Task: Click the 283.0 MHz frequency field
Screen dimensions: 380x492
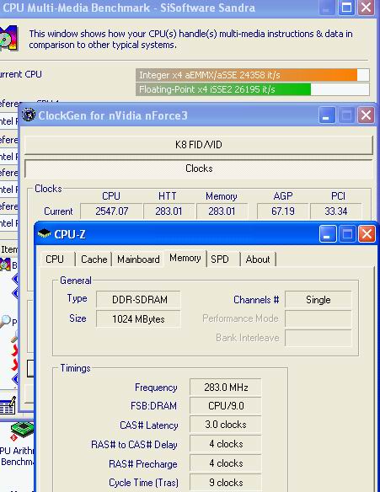Action: click(x=226, y=388)
